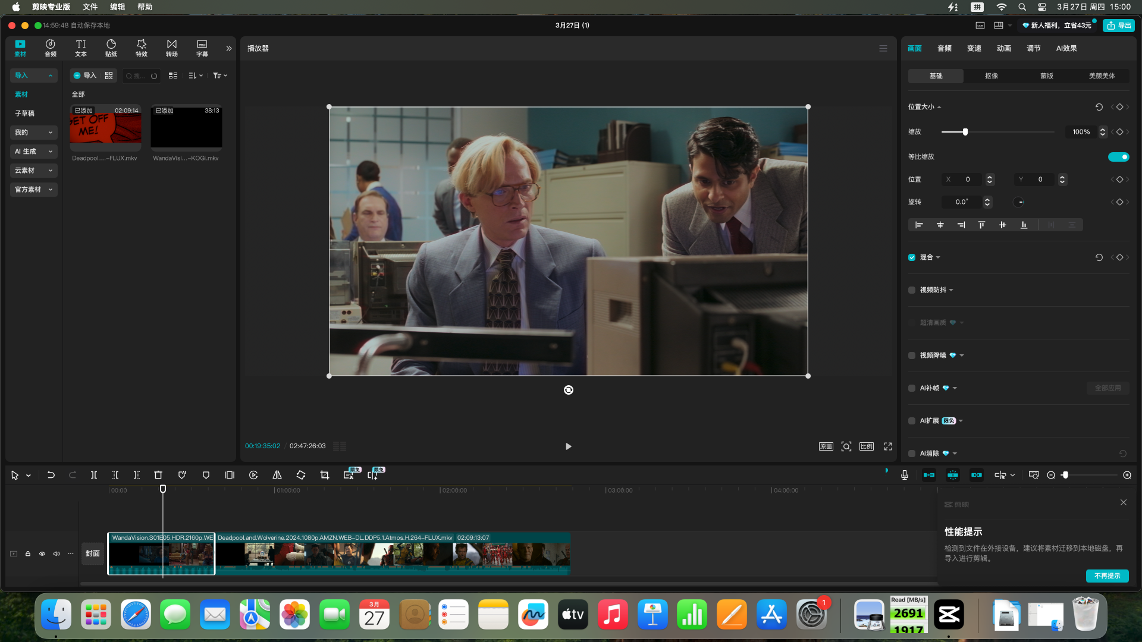Click the microphone record voiceover icon
Viewport: 1142px width, 642px height.
(905, 475)
